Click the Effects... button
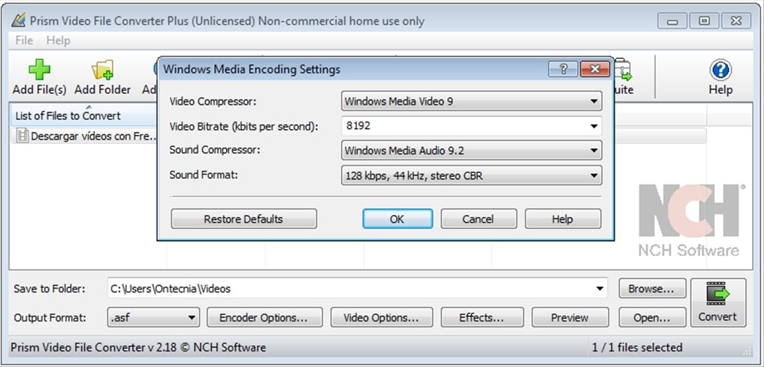 [x=482, y=318]
